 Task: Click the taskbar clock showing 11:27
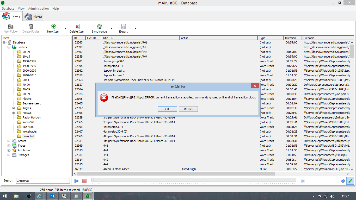pyautogui.click(x=345, y=196)
